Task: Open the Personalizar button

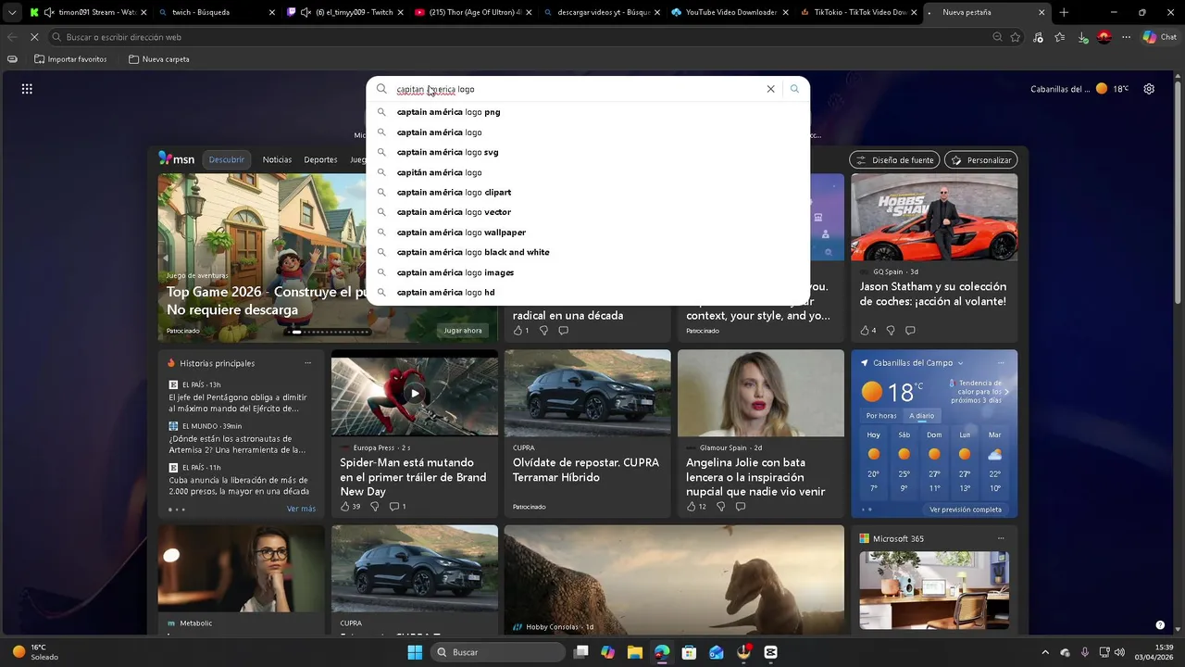Action: pos(981,160)
